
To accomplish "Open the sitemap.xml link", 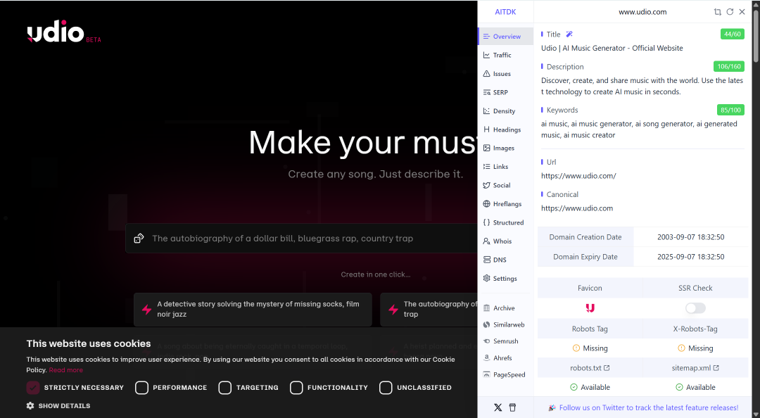I will click(x=695, y=368).
